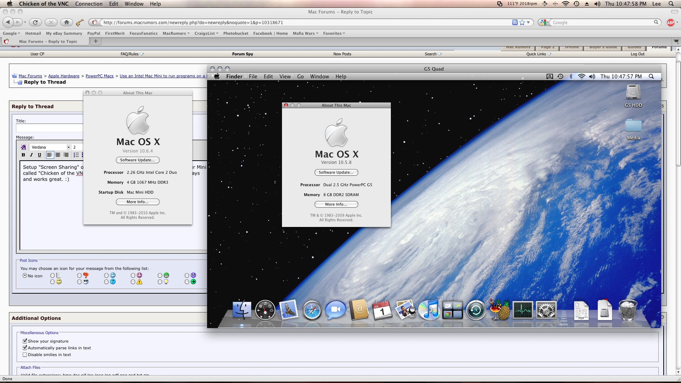
Task: Open the Connection menu in menu bar
Action: click(x=89, y=4)
